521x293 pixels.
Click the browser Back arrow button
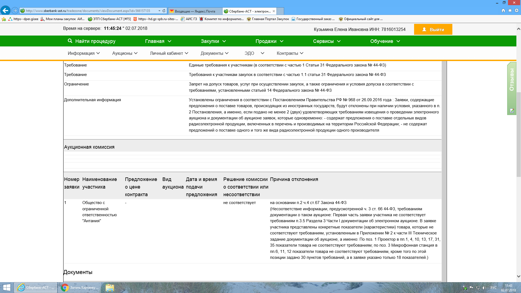coord(5,11)
